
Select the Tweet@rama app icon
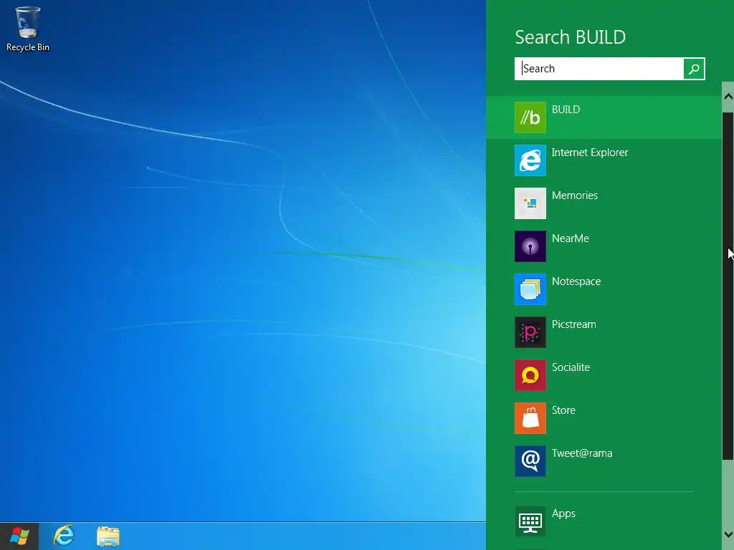click(x=530, y=462)
